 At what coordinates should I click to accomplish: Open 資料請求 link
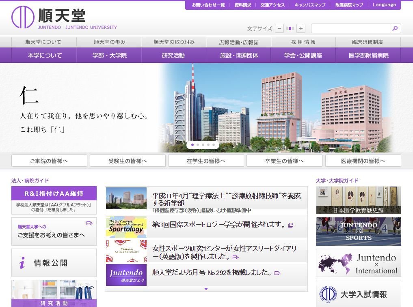(x=242, y=5)
